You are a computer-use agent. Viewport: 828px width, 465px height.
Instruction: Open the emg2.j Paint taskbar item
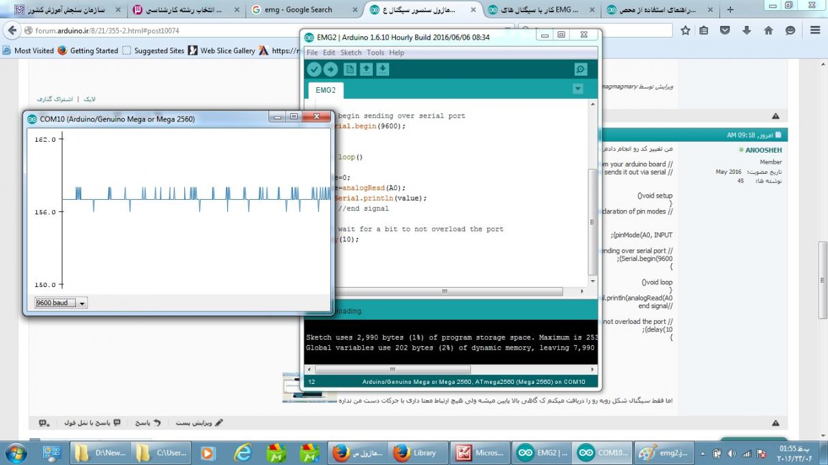[x=665, y=453]
